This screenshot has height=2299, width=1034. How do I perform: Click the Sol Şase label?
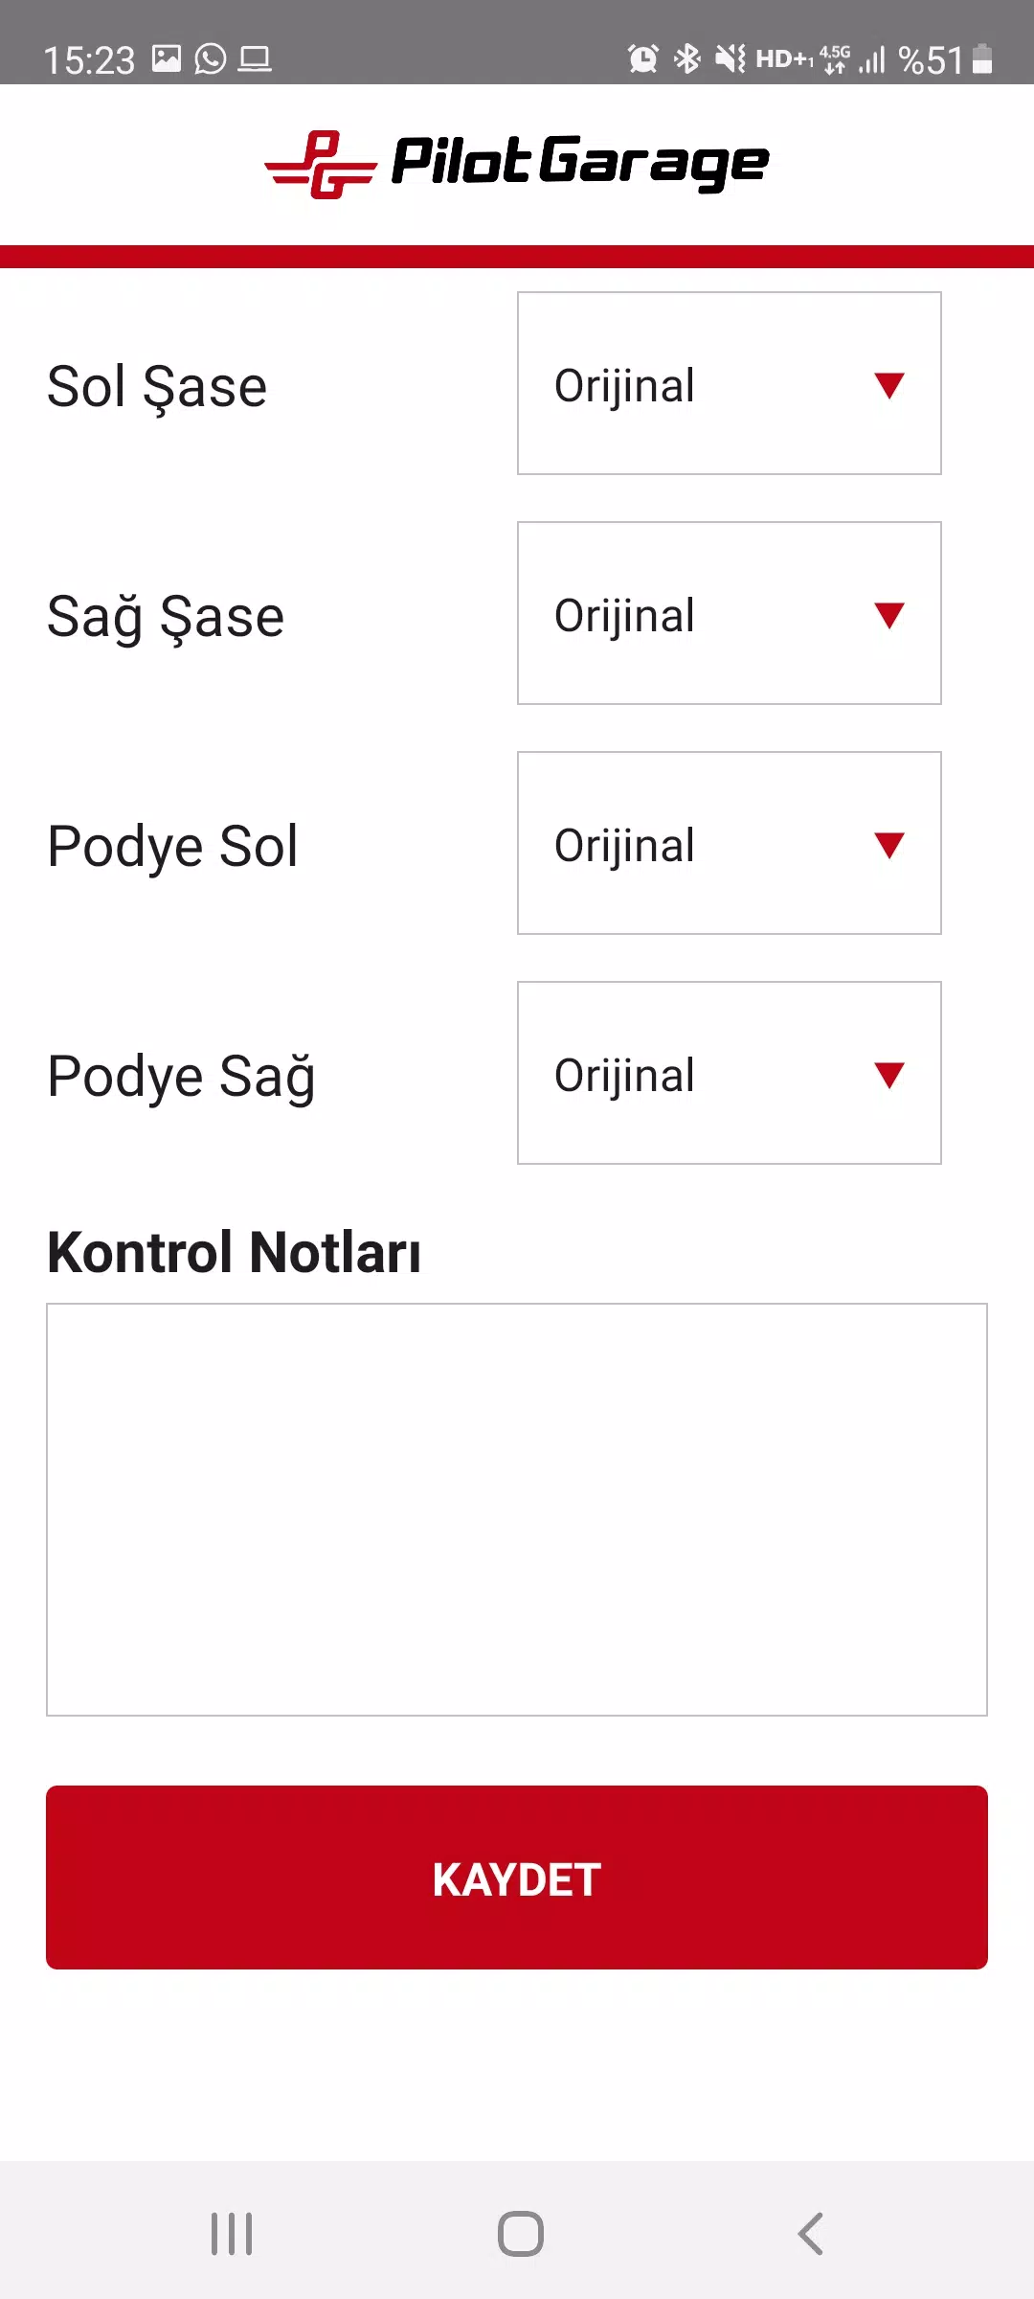(157, 387)
